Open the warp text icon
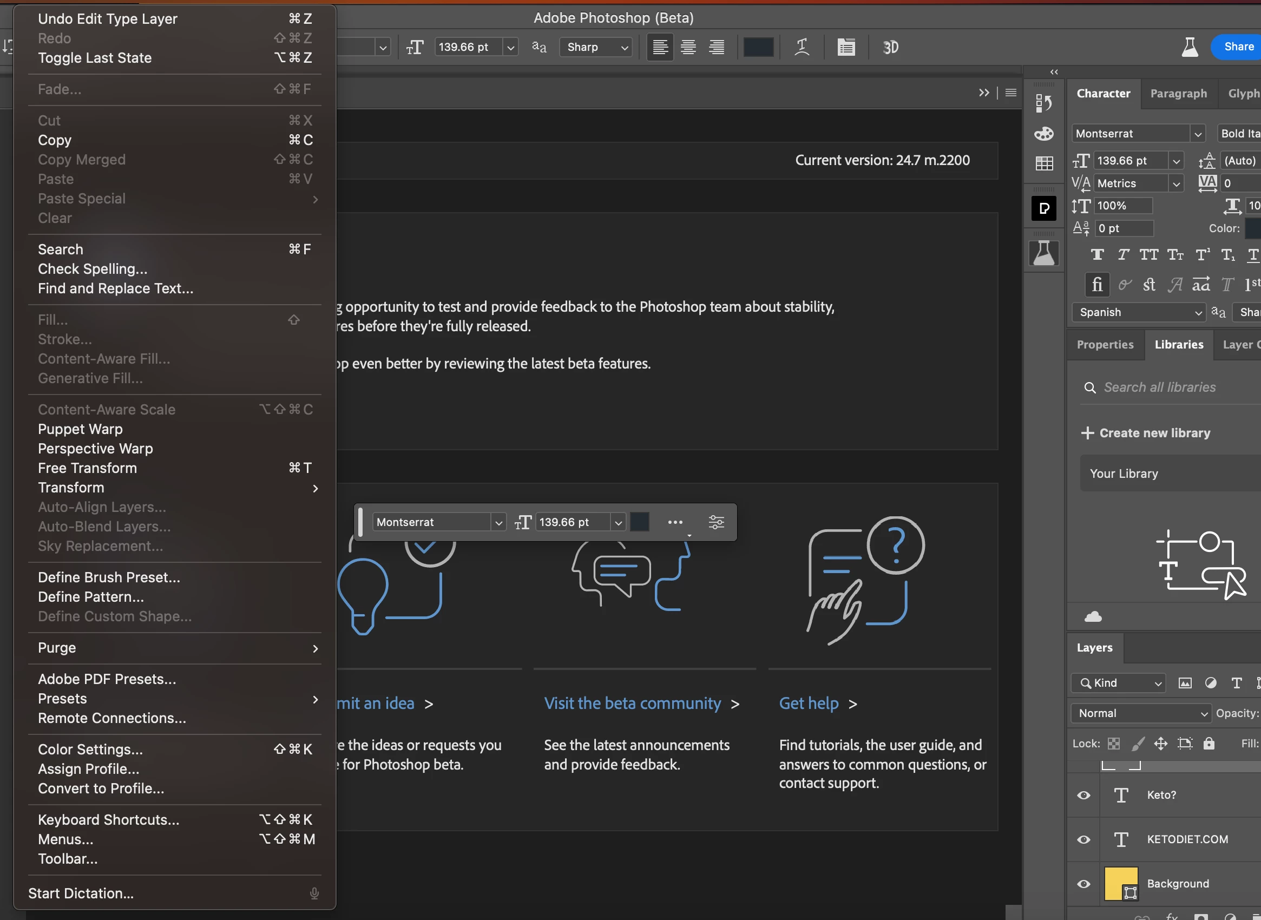The width and height of the screenshot is (1261, 920). pyautogui.click(x=802, y=47)
